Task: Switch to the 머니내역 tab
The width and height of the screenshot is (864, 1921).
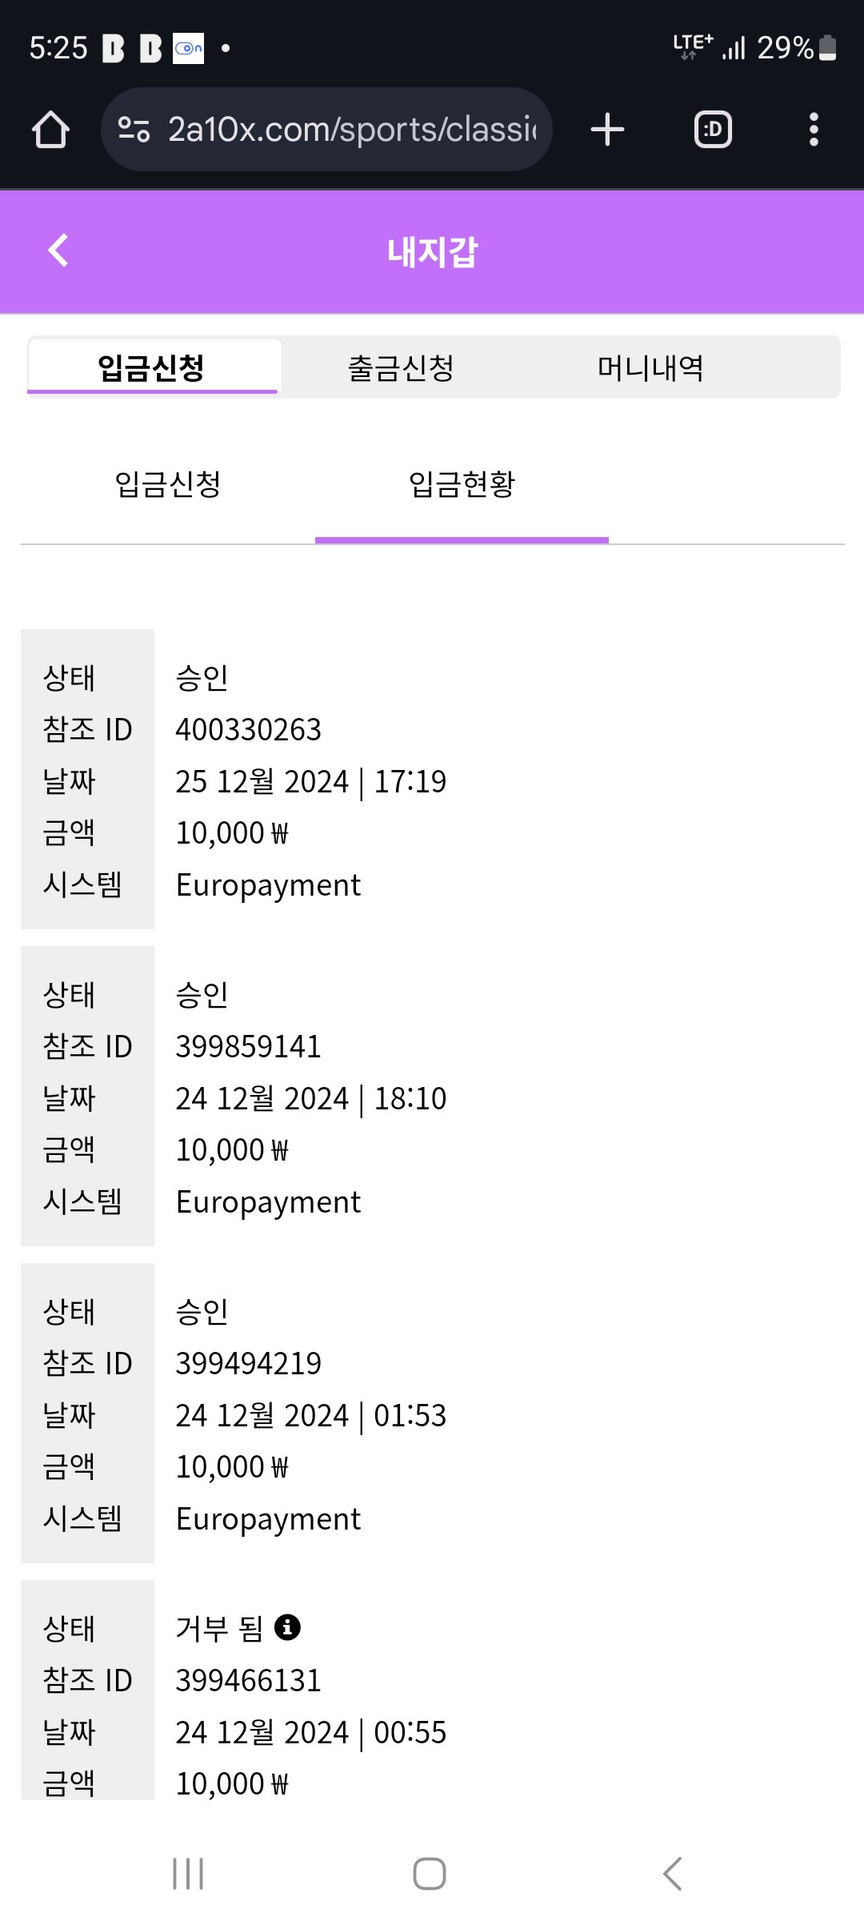Action: pos(650,368)
